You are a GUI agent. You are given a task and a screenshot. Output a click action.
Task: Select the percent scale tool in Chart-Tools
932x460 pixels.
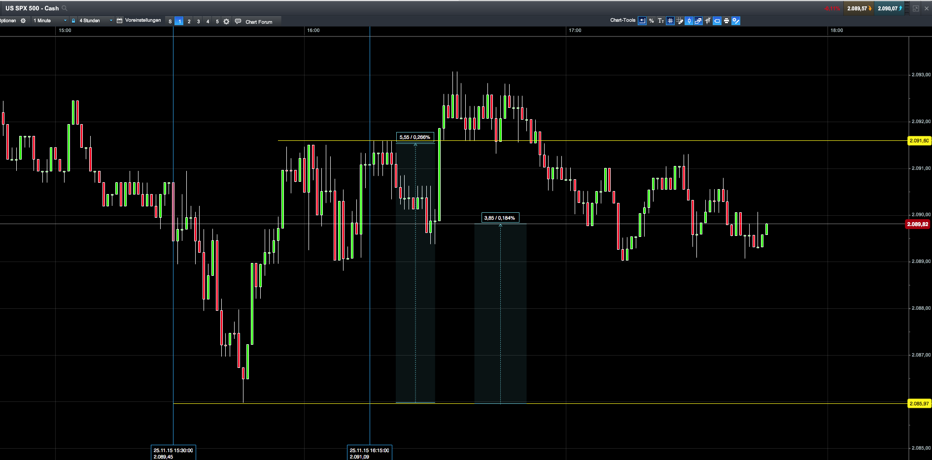pos(652,21)
